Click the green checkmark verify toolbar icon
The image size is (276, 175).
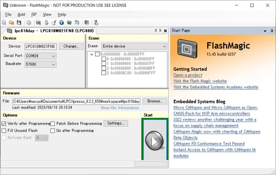click(x=69, y=23)
